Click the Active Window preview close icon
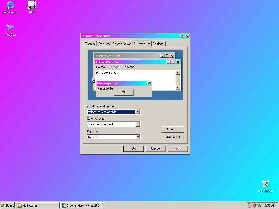This screenshot has width=279, height=209. click(178, 62)
